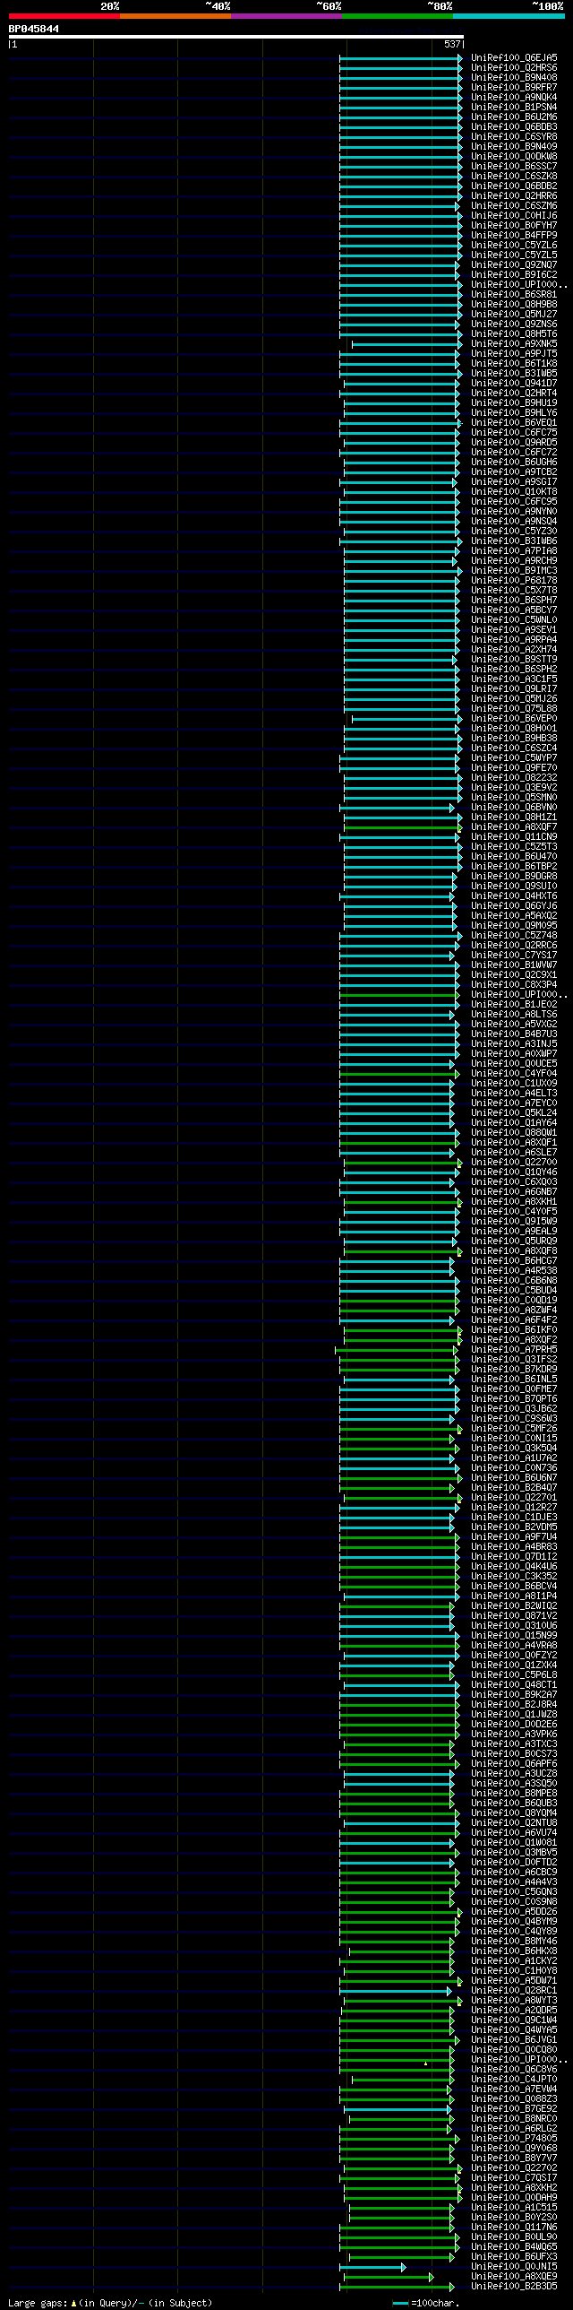Select the UniRef100_B6SSC7 label
Viewport: 573px width, 2310px height.
pyautogui.click(x=514, y=166)
